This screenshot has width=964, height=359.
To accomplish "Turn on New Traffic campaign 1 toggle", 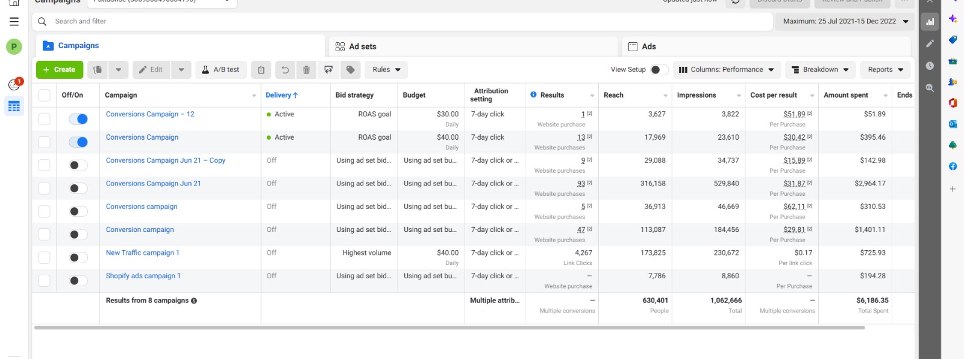I will (78, 258).
